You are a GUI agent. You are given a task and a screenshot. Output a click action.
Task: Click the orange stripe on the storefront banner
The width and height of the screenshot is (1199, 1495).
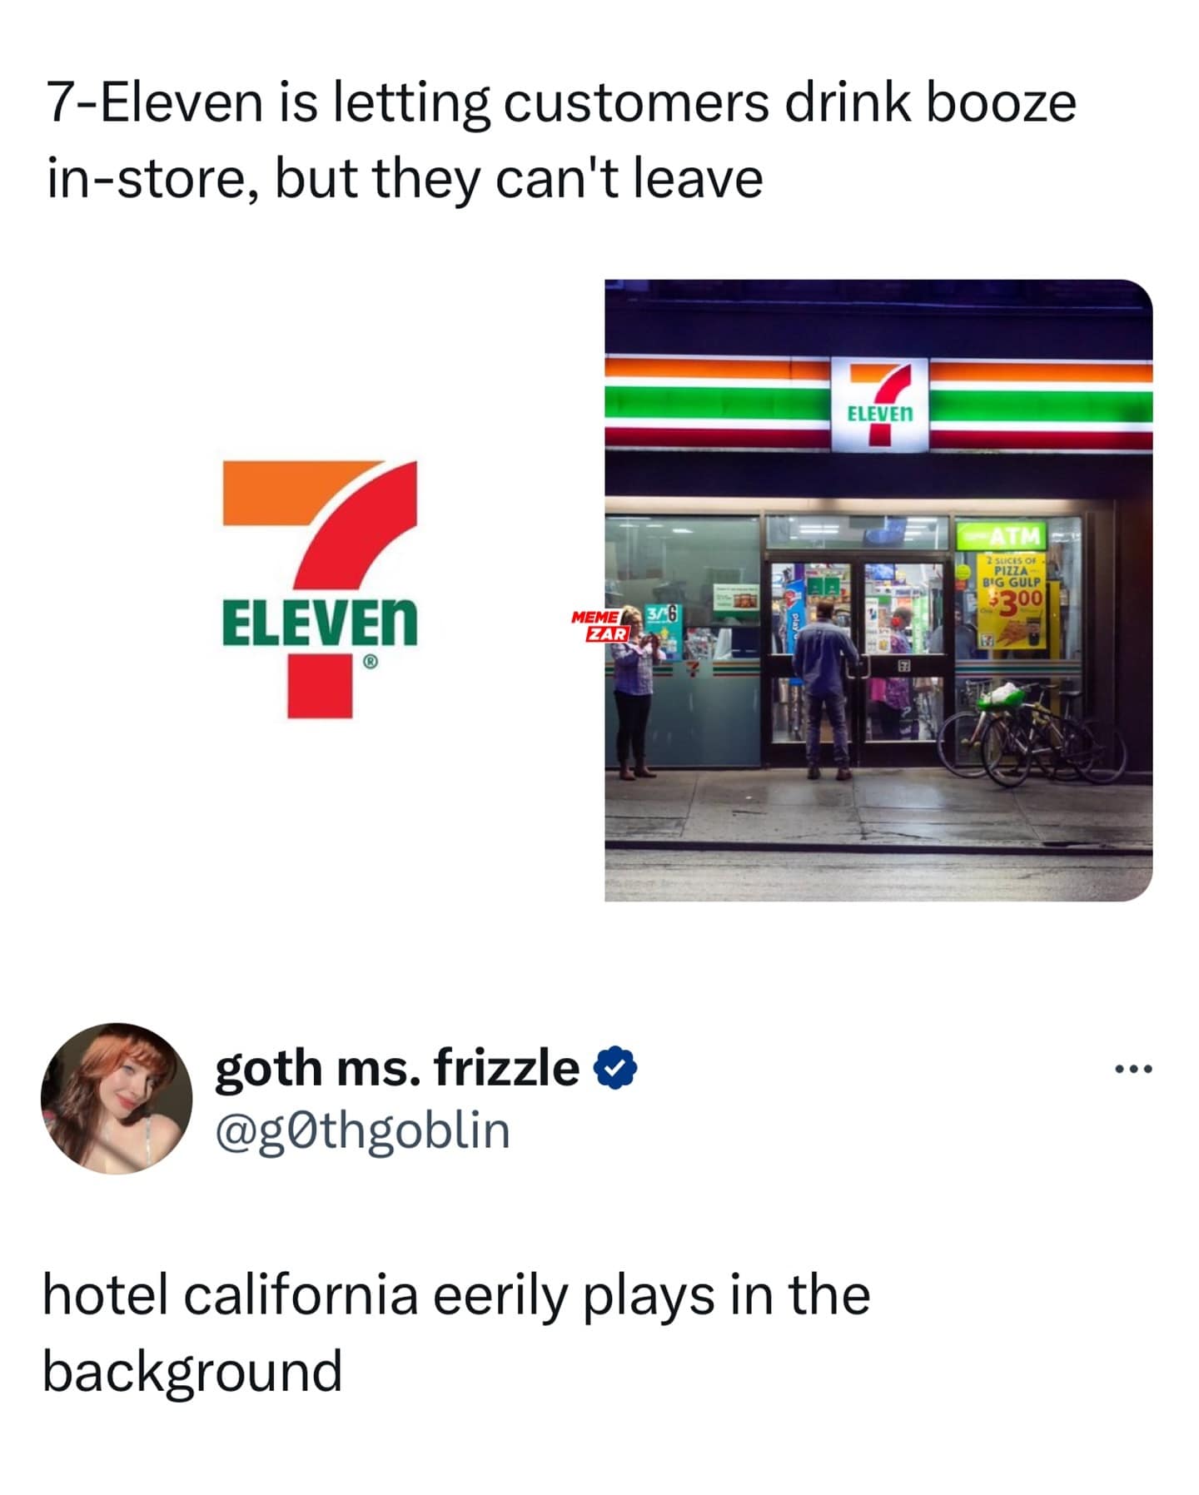[x=717, y=367]
